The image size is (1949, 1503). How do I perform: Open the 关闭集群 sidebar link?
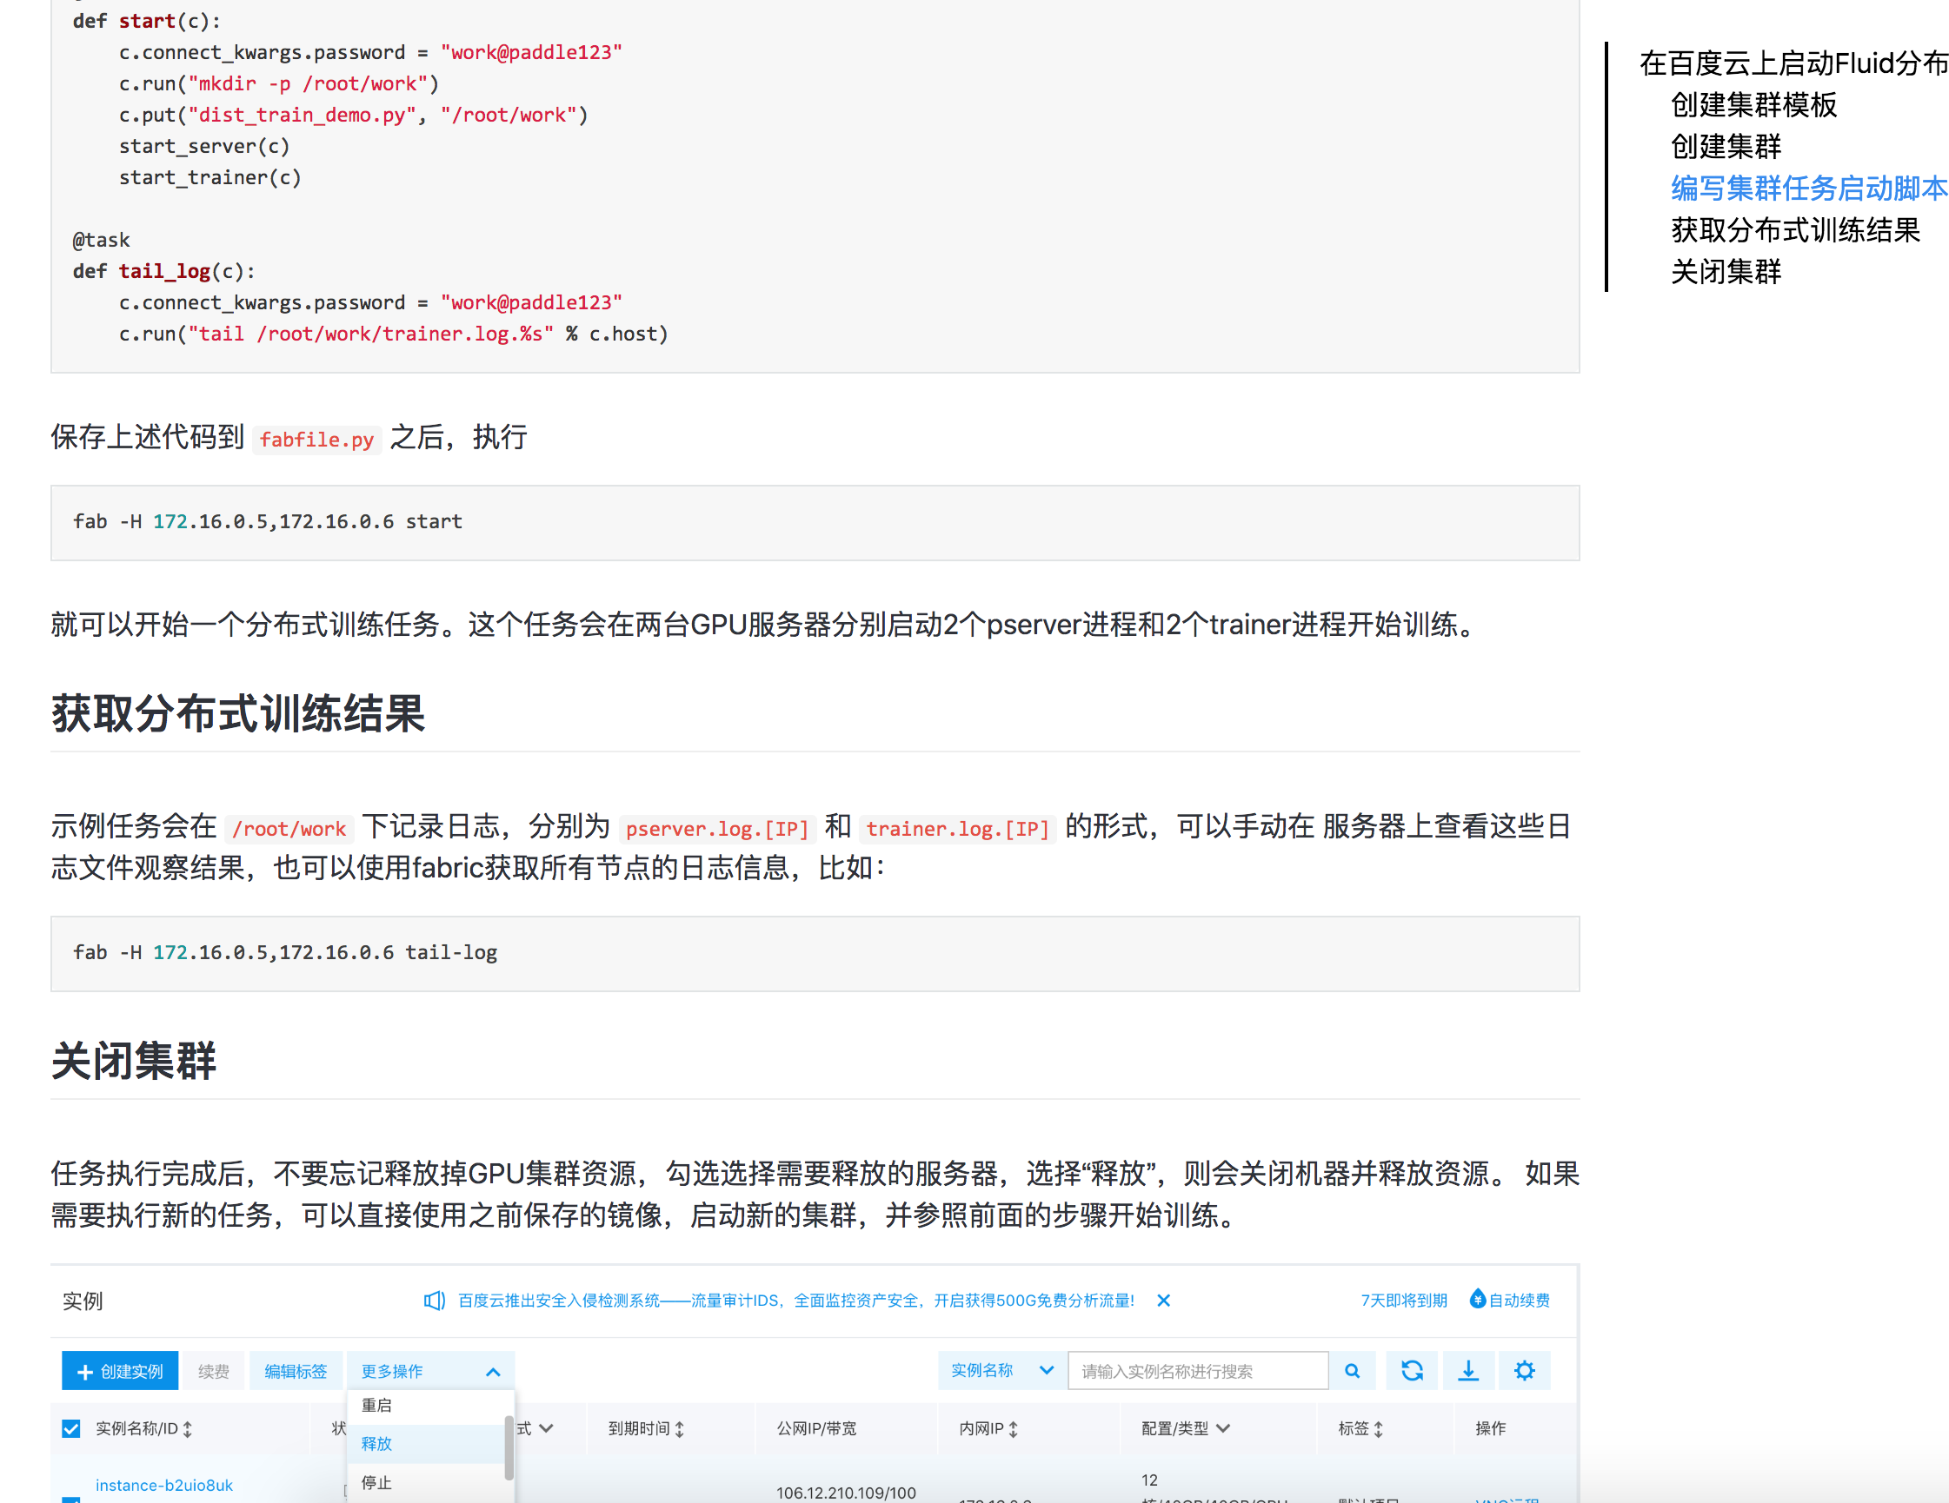coord(1725,272)
